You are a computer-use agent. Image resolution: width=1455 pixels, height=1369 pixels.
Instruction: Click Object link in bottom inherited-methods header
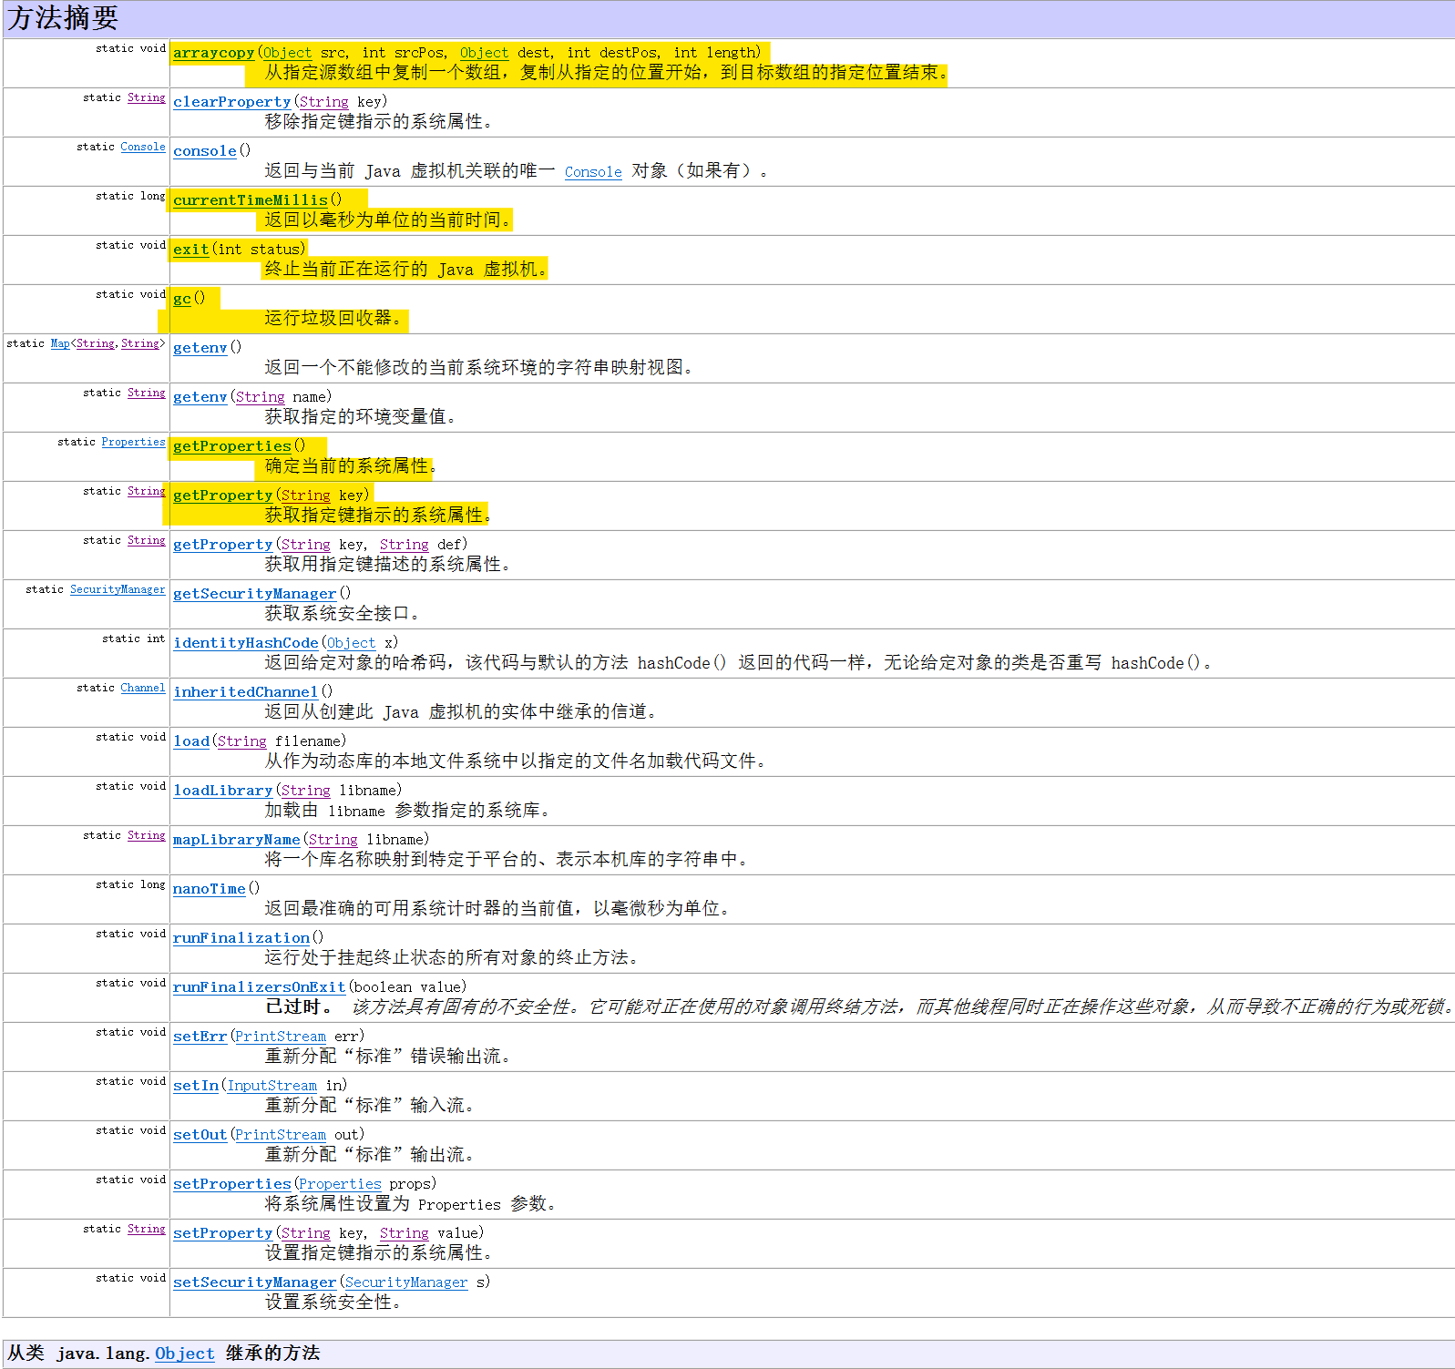[185, 1354]
